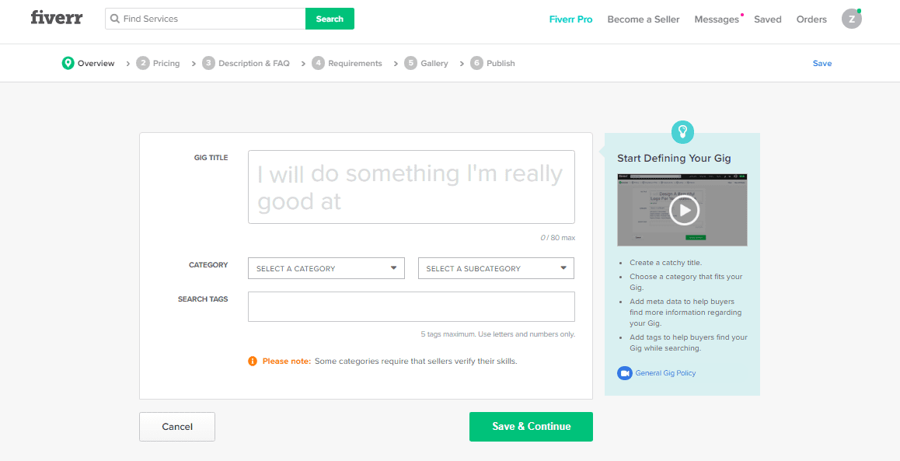Click the lightbulb tip icon
Screen dimensions: 900x461
682,131
